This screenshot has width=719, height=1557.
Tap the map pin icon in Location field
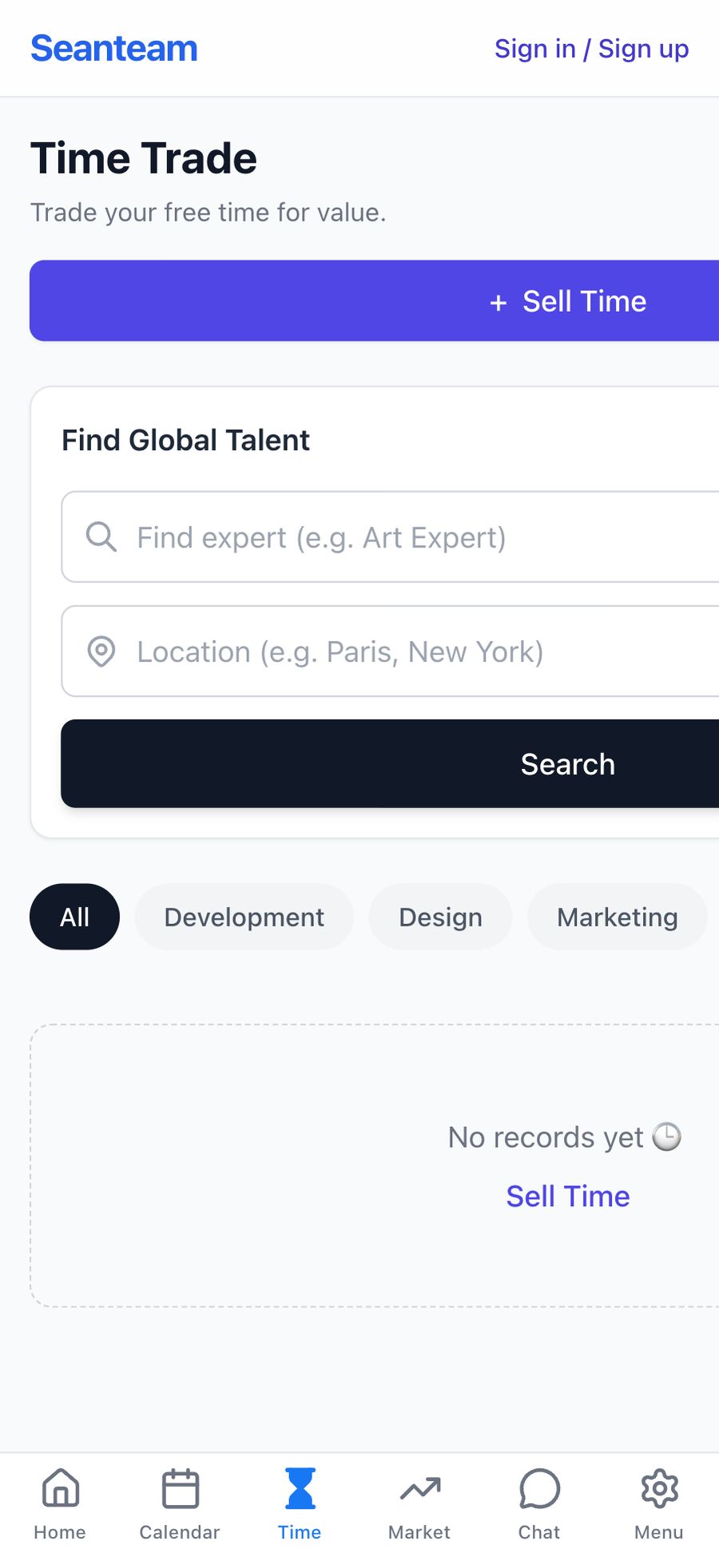(101, 651)
